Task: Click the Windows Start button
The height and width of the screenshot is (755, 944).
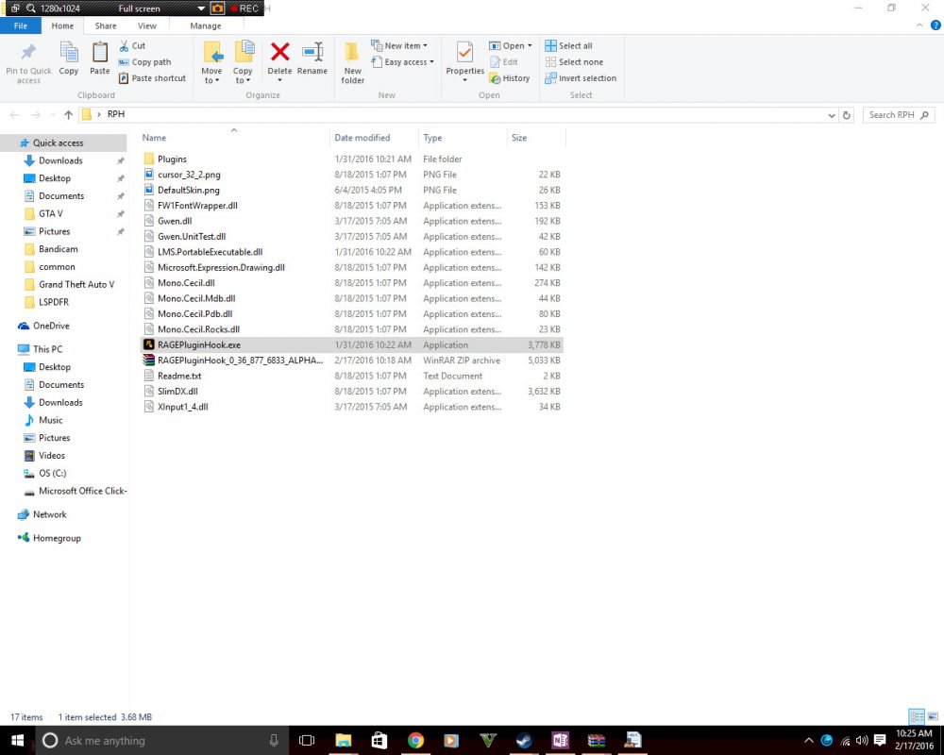Action: point(16,740)
